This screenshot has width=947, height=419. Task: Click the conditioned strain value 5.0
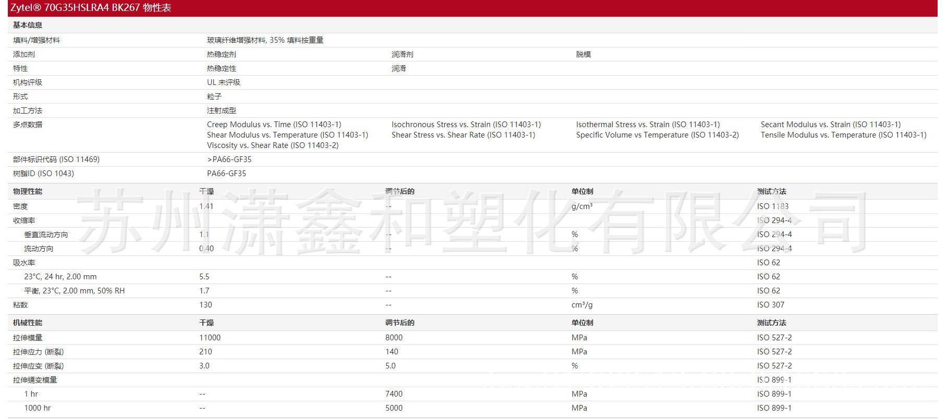pyautogui.click(x=391, y=366)
